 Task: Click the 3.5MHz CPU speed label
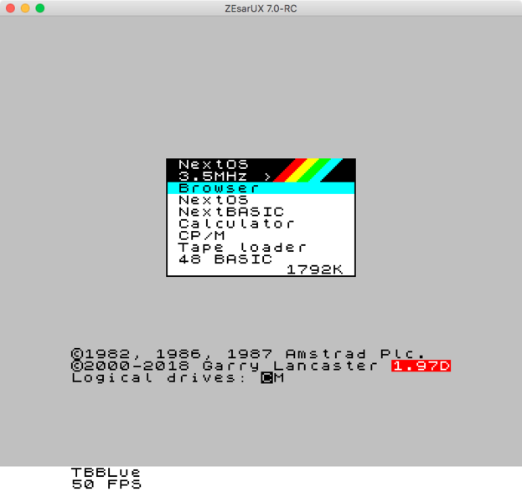coord(213,177)
